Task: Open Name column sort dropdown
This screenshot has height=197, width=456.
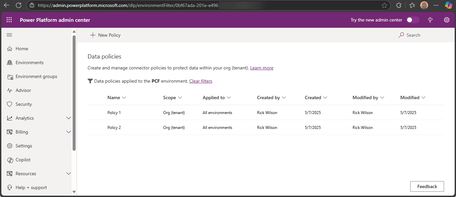Action: click(124, 98)
